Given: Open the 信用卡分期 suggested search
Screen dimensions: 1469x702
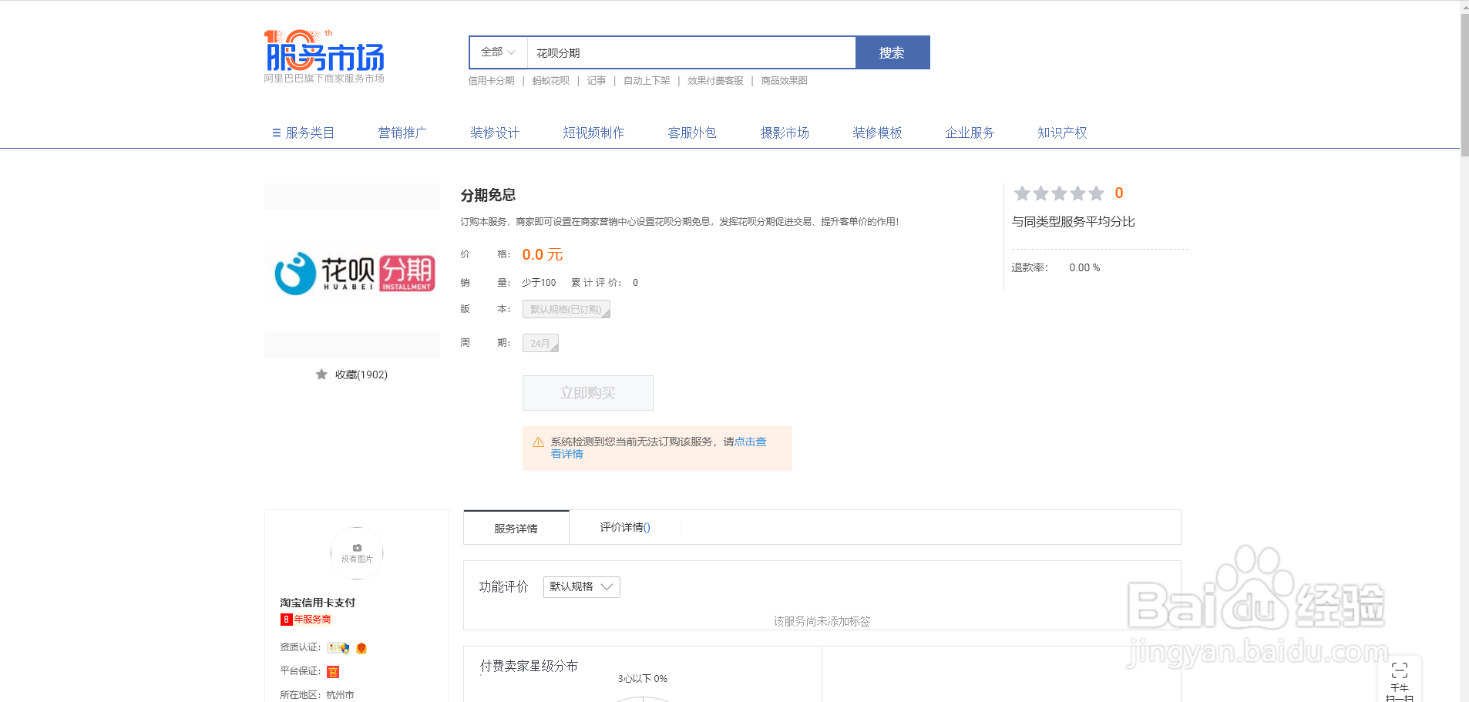Looking at the screenshot, I should [x=491, y=81].
